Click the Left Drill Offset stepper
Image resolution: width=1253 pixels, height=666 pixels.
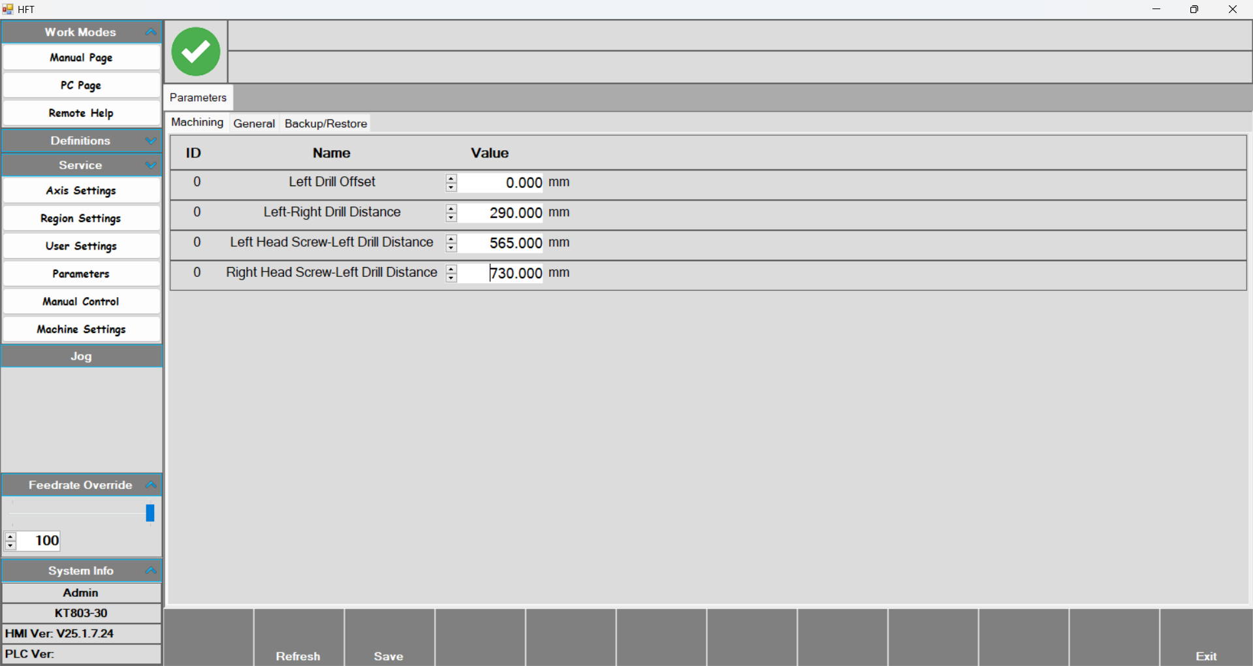[x=451, y=183]
